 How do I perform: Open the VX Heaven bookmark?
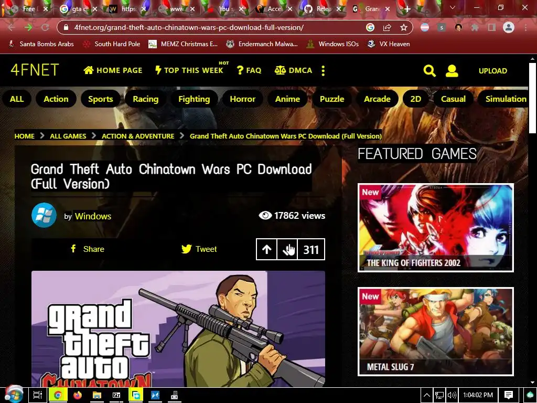[x=389, y=44]
